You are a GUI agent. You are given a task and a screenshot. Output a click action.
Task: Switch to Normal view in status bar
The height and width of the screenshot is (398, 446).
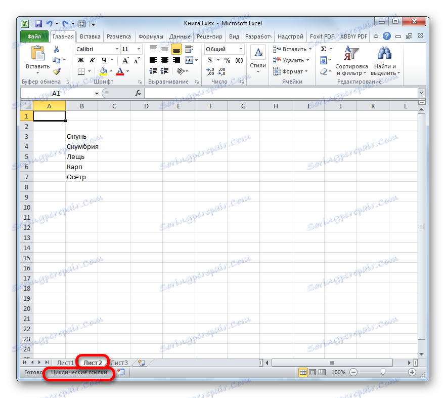(x=303, y=372)
